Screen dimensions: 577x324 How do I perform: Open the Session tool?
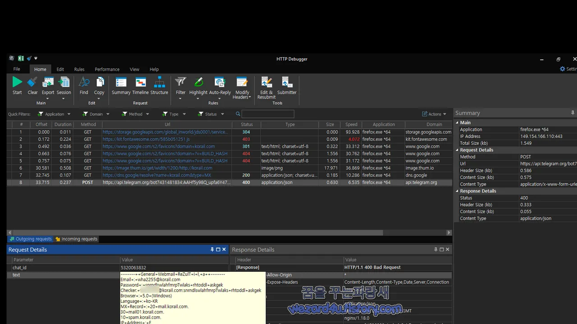click(x=64, y=88)
